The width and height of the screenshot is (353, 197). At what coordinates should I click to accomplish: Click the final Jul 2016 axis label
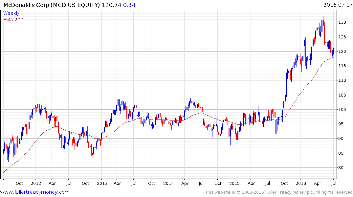(334, 183)
